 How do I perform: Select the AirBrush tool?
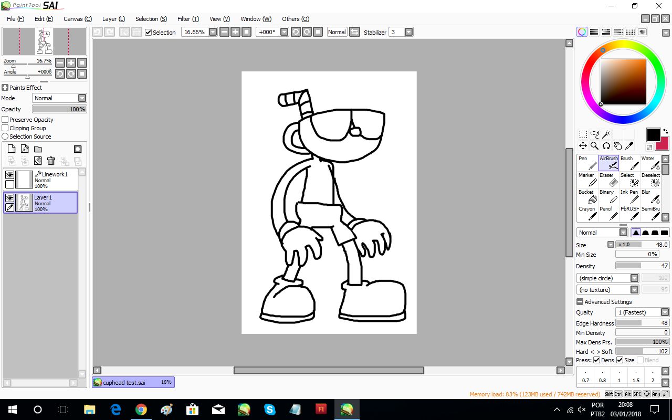point(608,163)
